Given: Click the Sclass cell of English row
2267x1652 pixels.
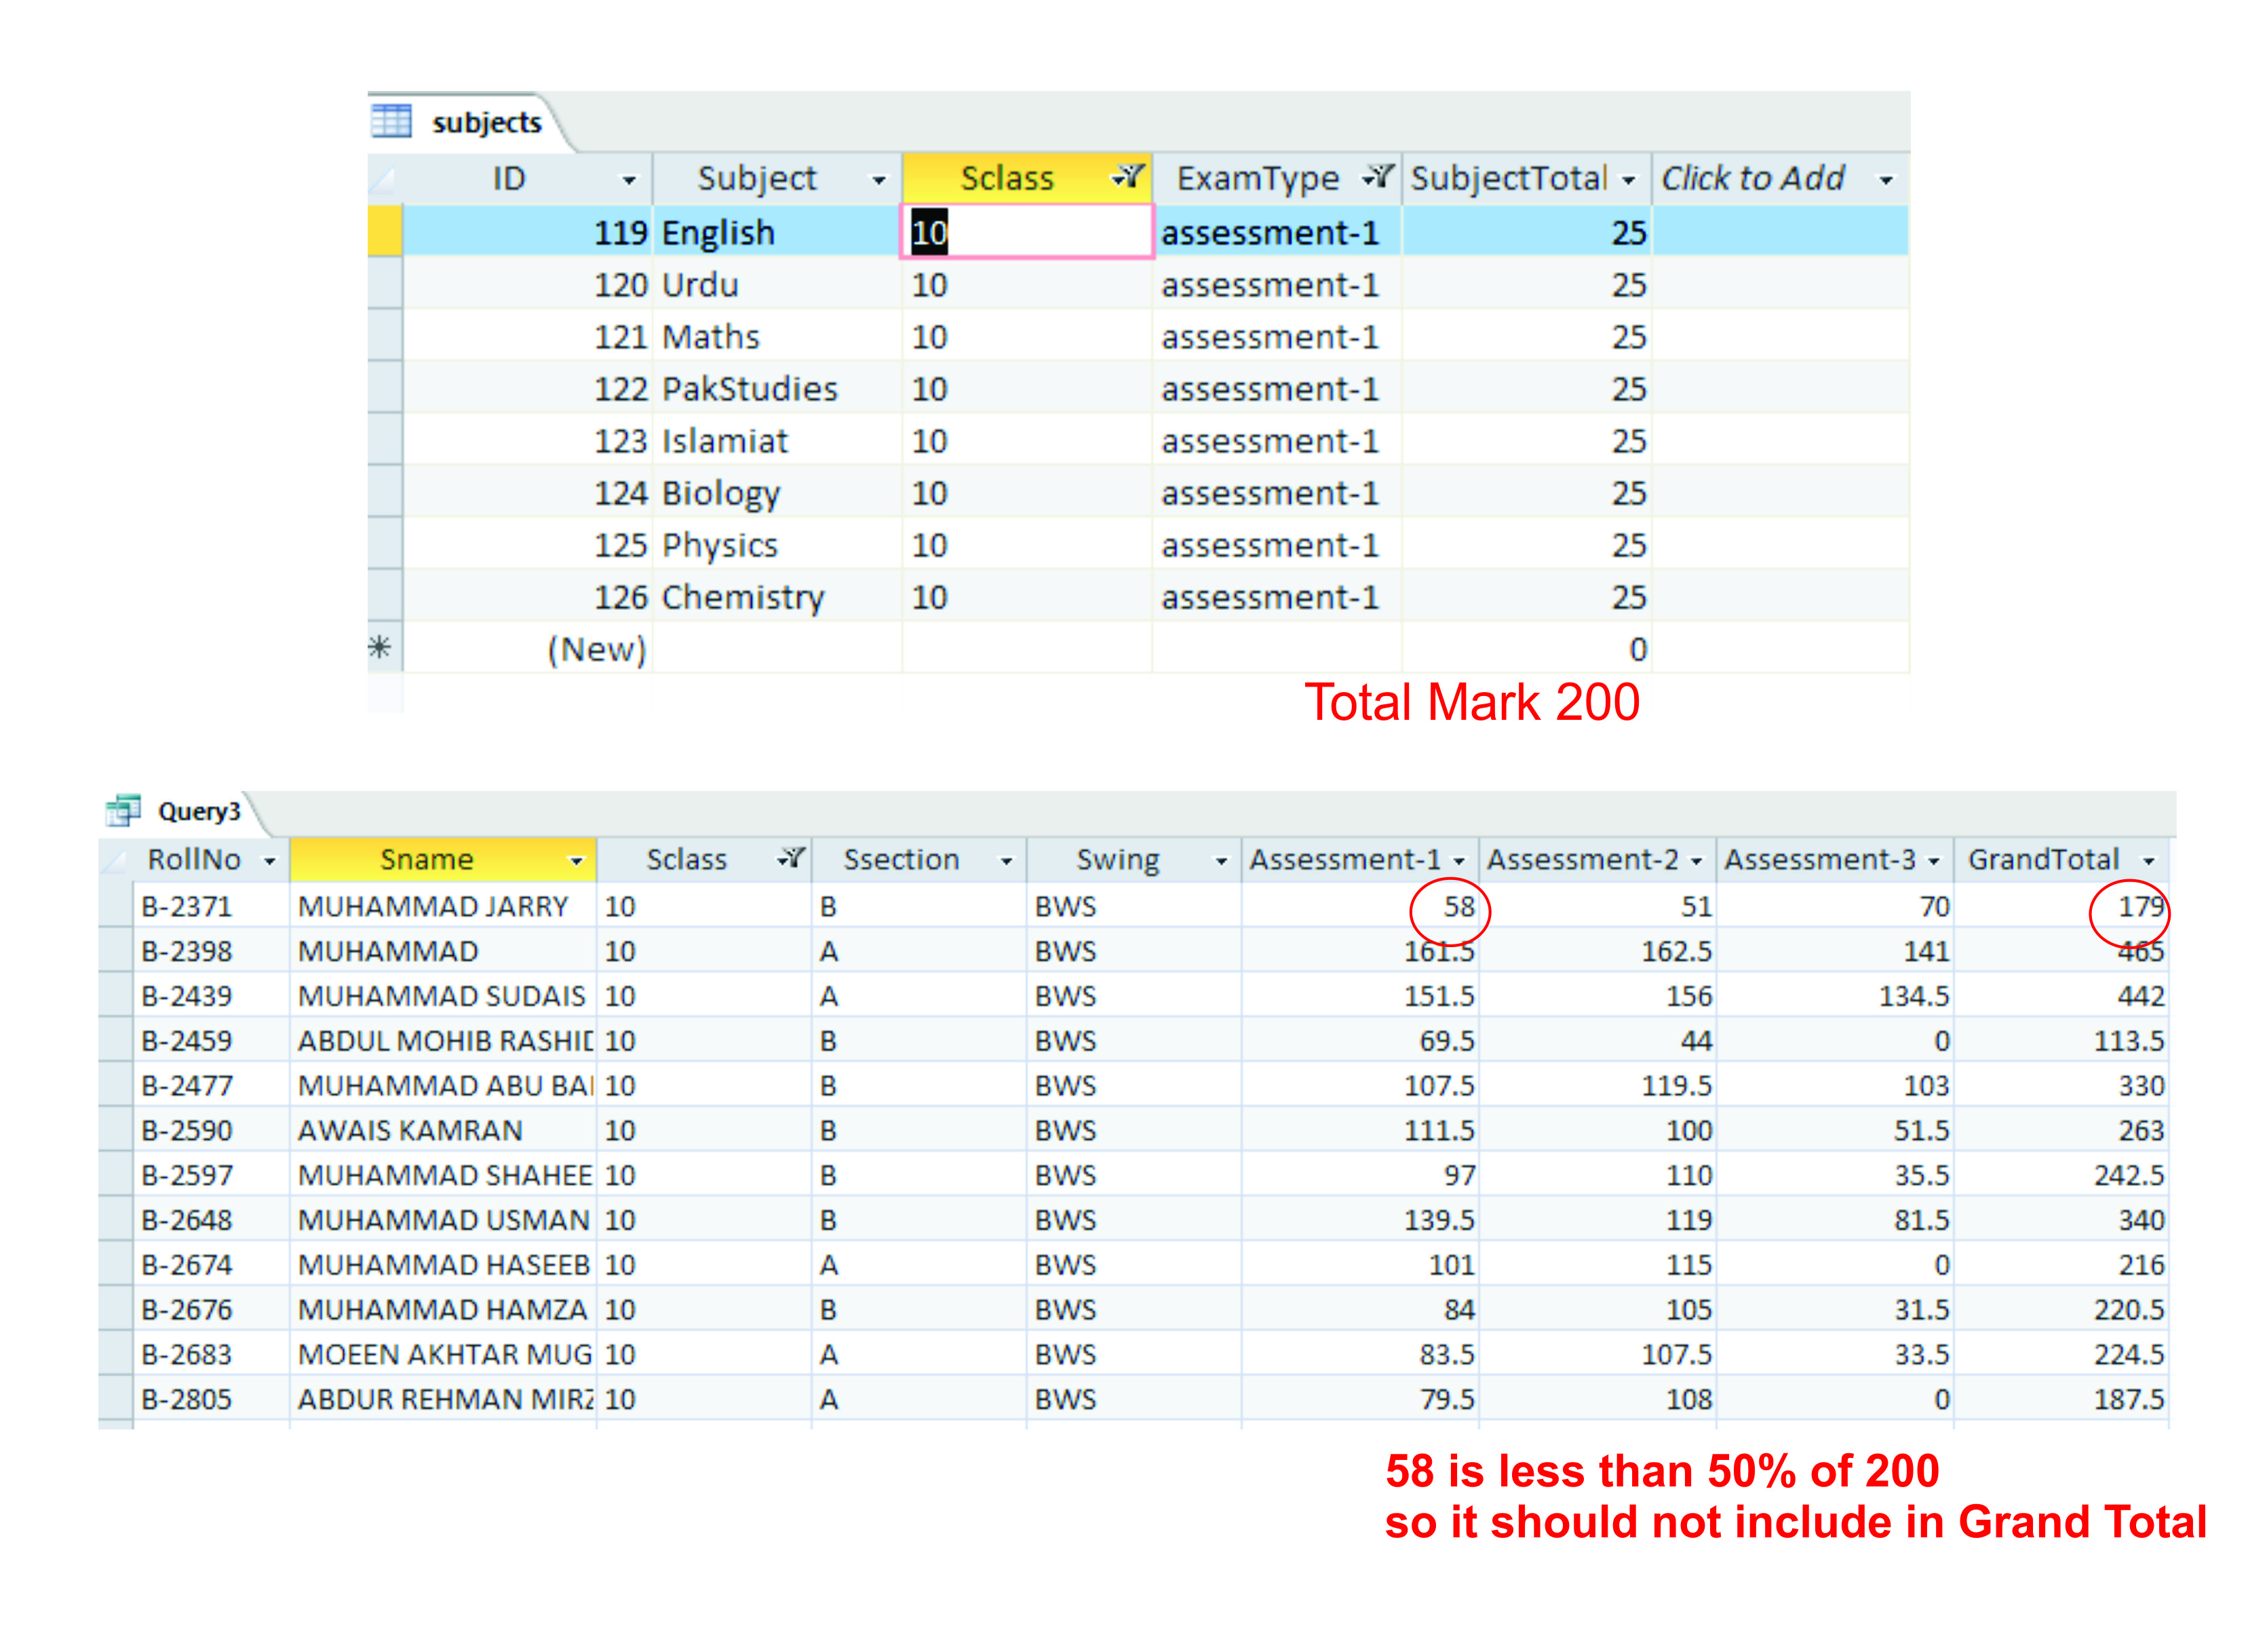Looking at the screenshot, I should (x=1026, y=232).
